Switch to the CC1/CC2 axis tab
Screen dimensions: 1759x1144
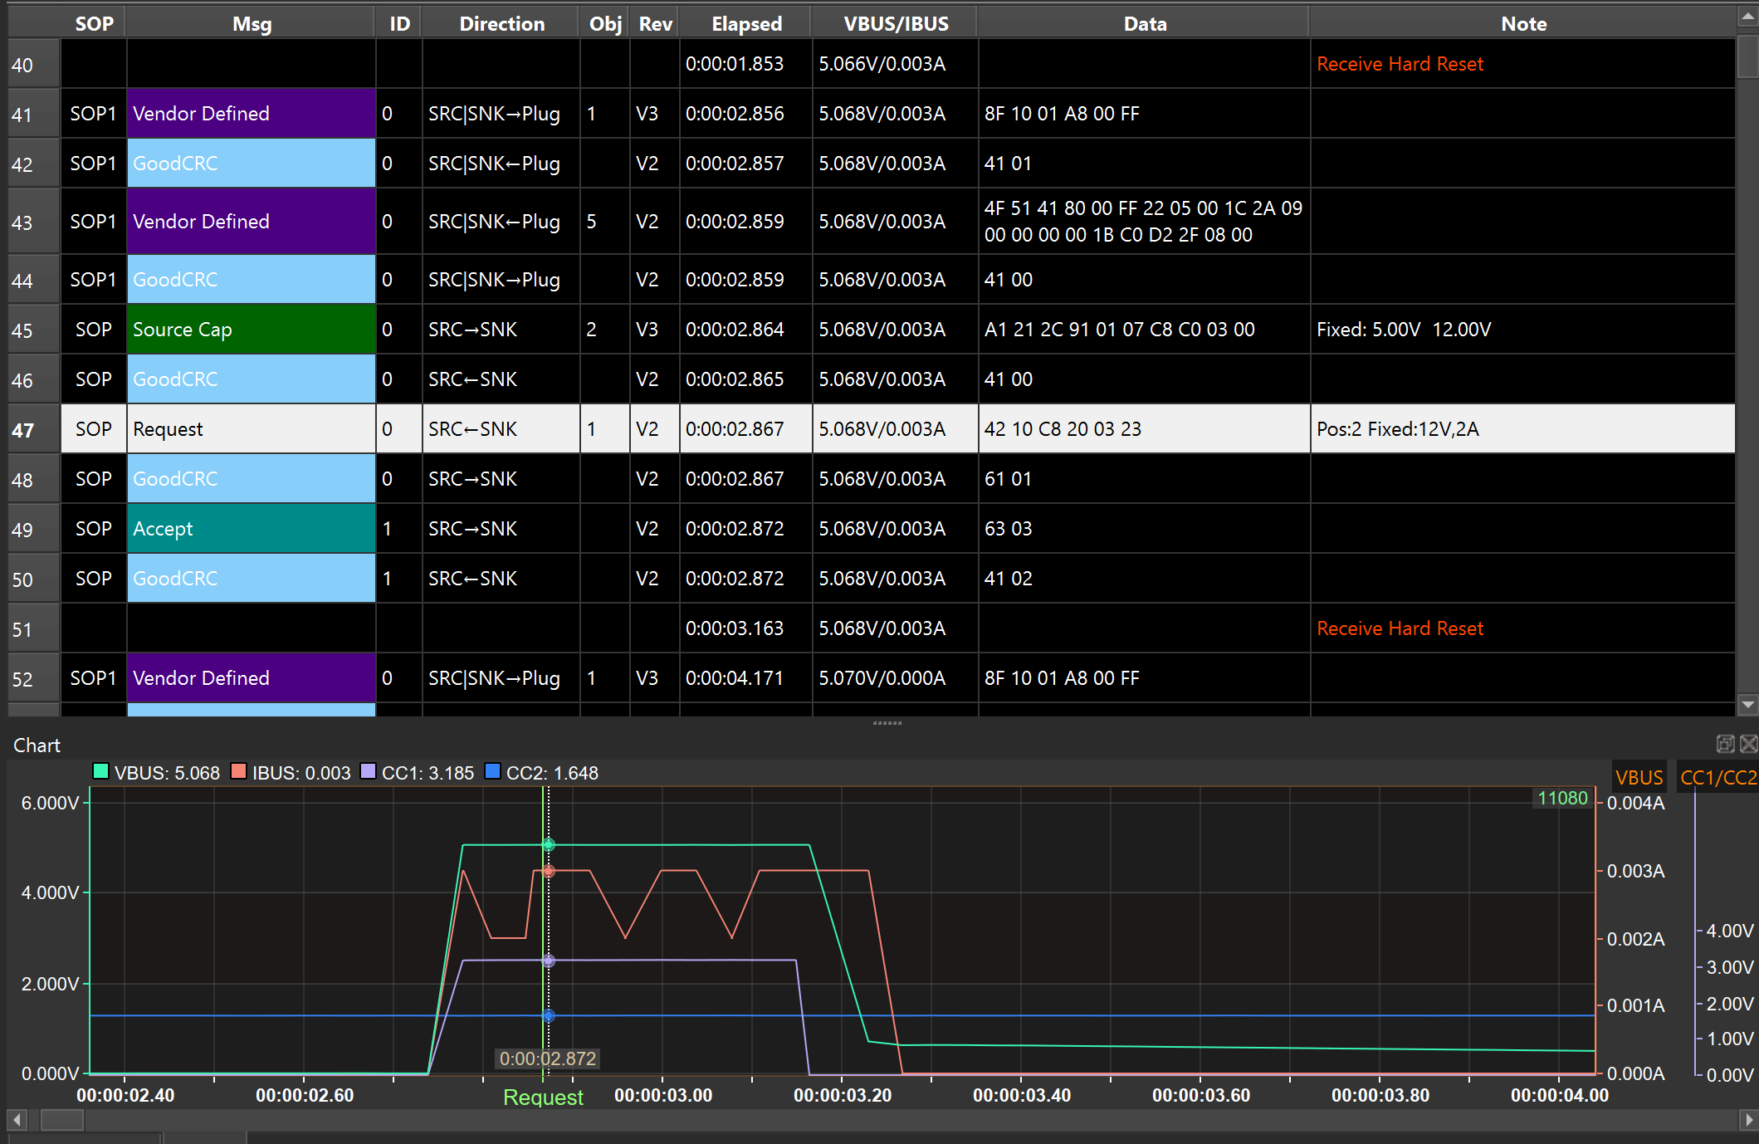[x=1717, y=777]
